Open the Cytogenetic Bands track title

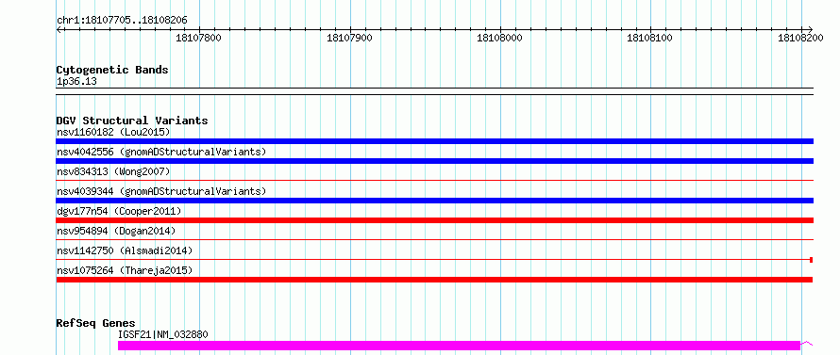[112, 70]
